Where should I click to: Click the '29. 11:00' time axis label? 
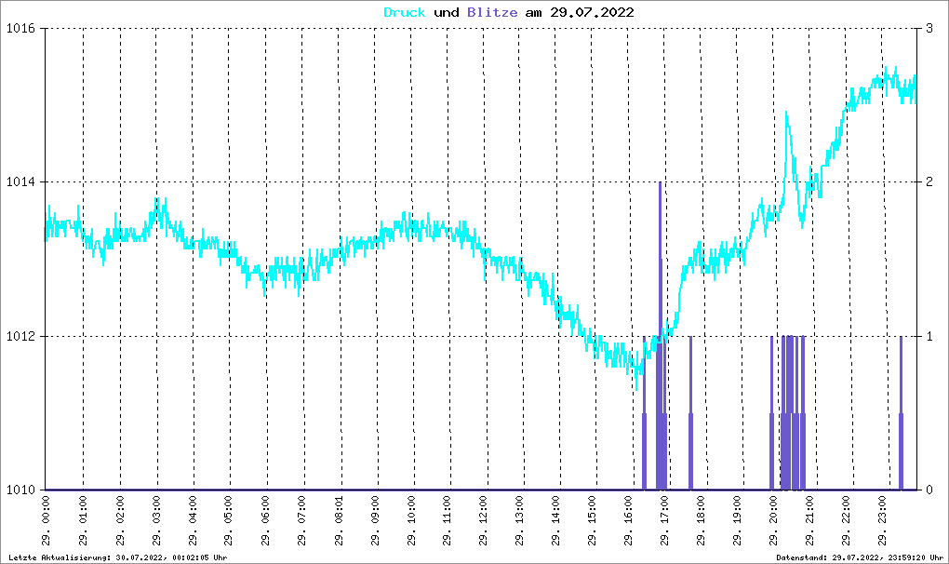point(447,521)
